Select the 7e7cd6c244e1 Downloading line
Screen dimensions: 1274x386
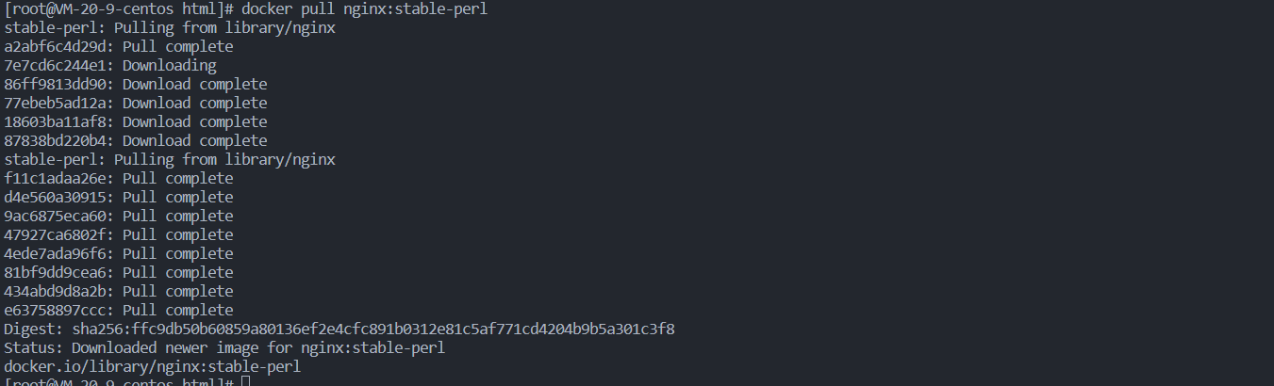[x=110, y=65]
